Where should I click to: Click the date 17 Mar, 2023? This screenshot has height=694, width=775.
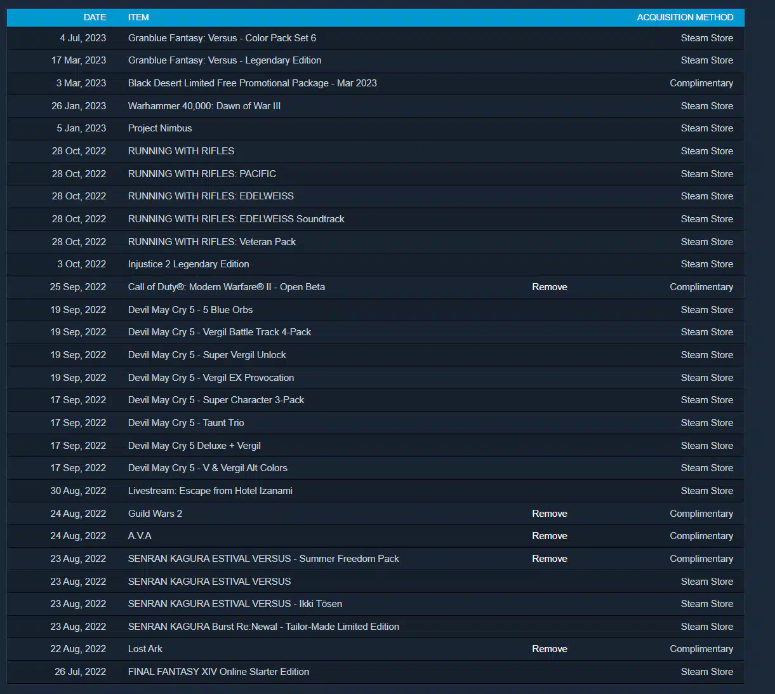[79, 60]
